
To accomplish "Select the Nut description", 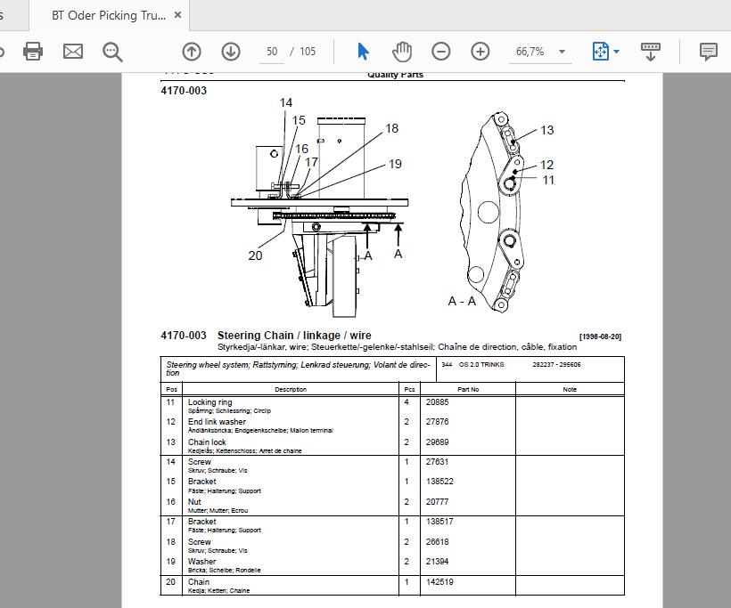I will coord(194,502).
